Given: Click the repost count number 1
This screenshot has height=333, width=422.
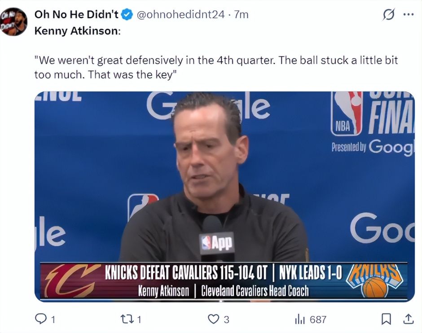Looking at the screenshot, I should [139, 320].
